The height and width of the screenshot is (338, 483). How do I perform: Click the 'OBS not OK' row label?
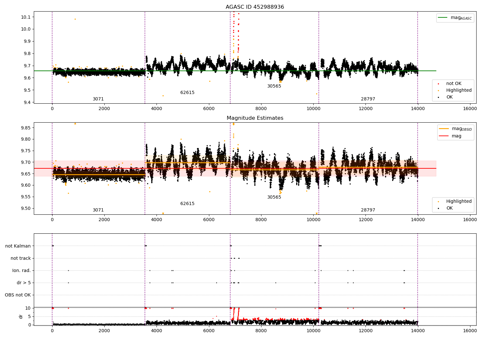pos(18,295)
